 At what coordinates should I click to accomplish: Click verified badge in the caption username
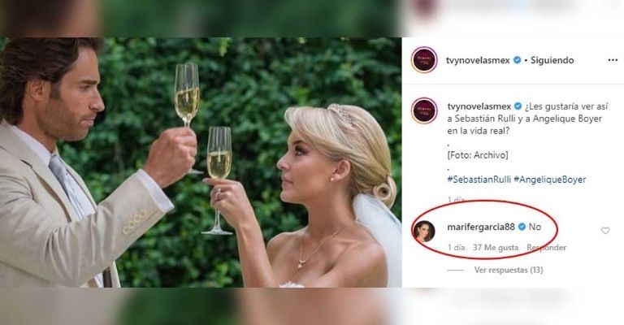pos(518,106)
